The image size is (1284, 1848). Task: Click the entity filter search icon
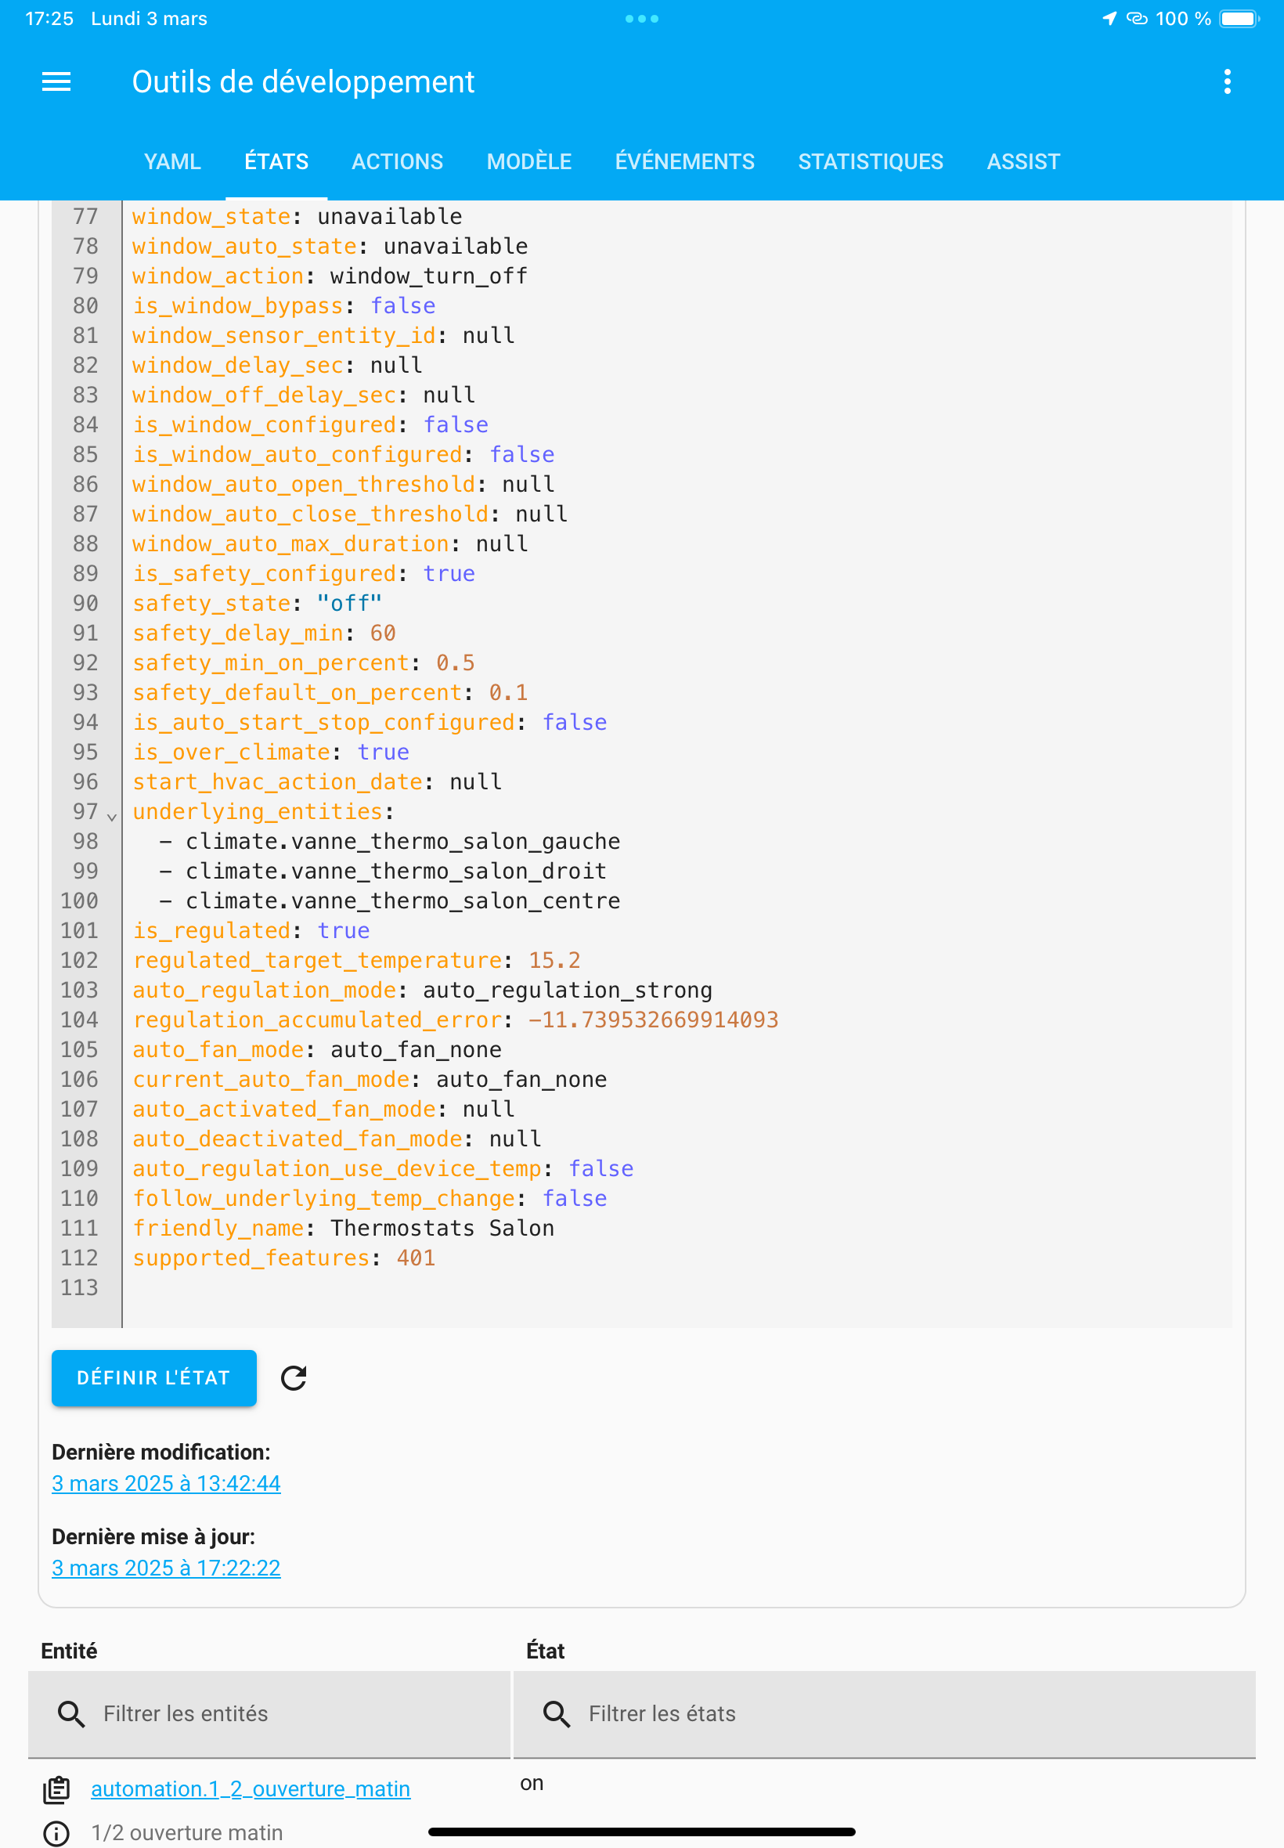[x=70, y=1713]
